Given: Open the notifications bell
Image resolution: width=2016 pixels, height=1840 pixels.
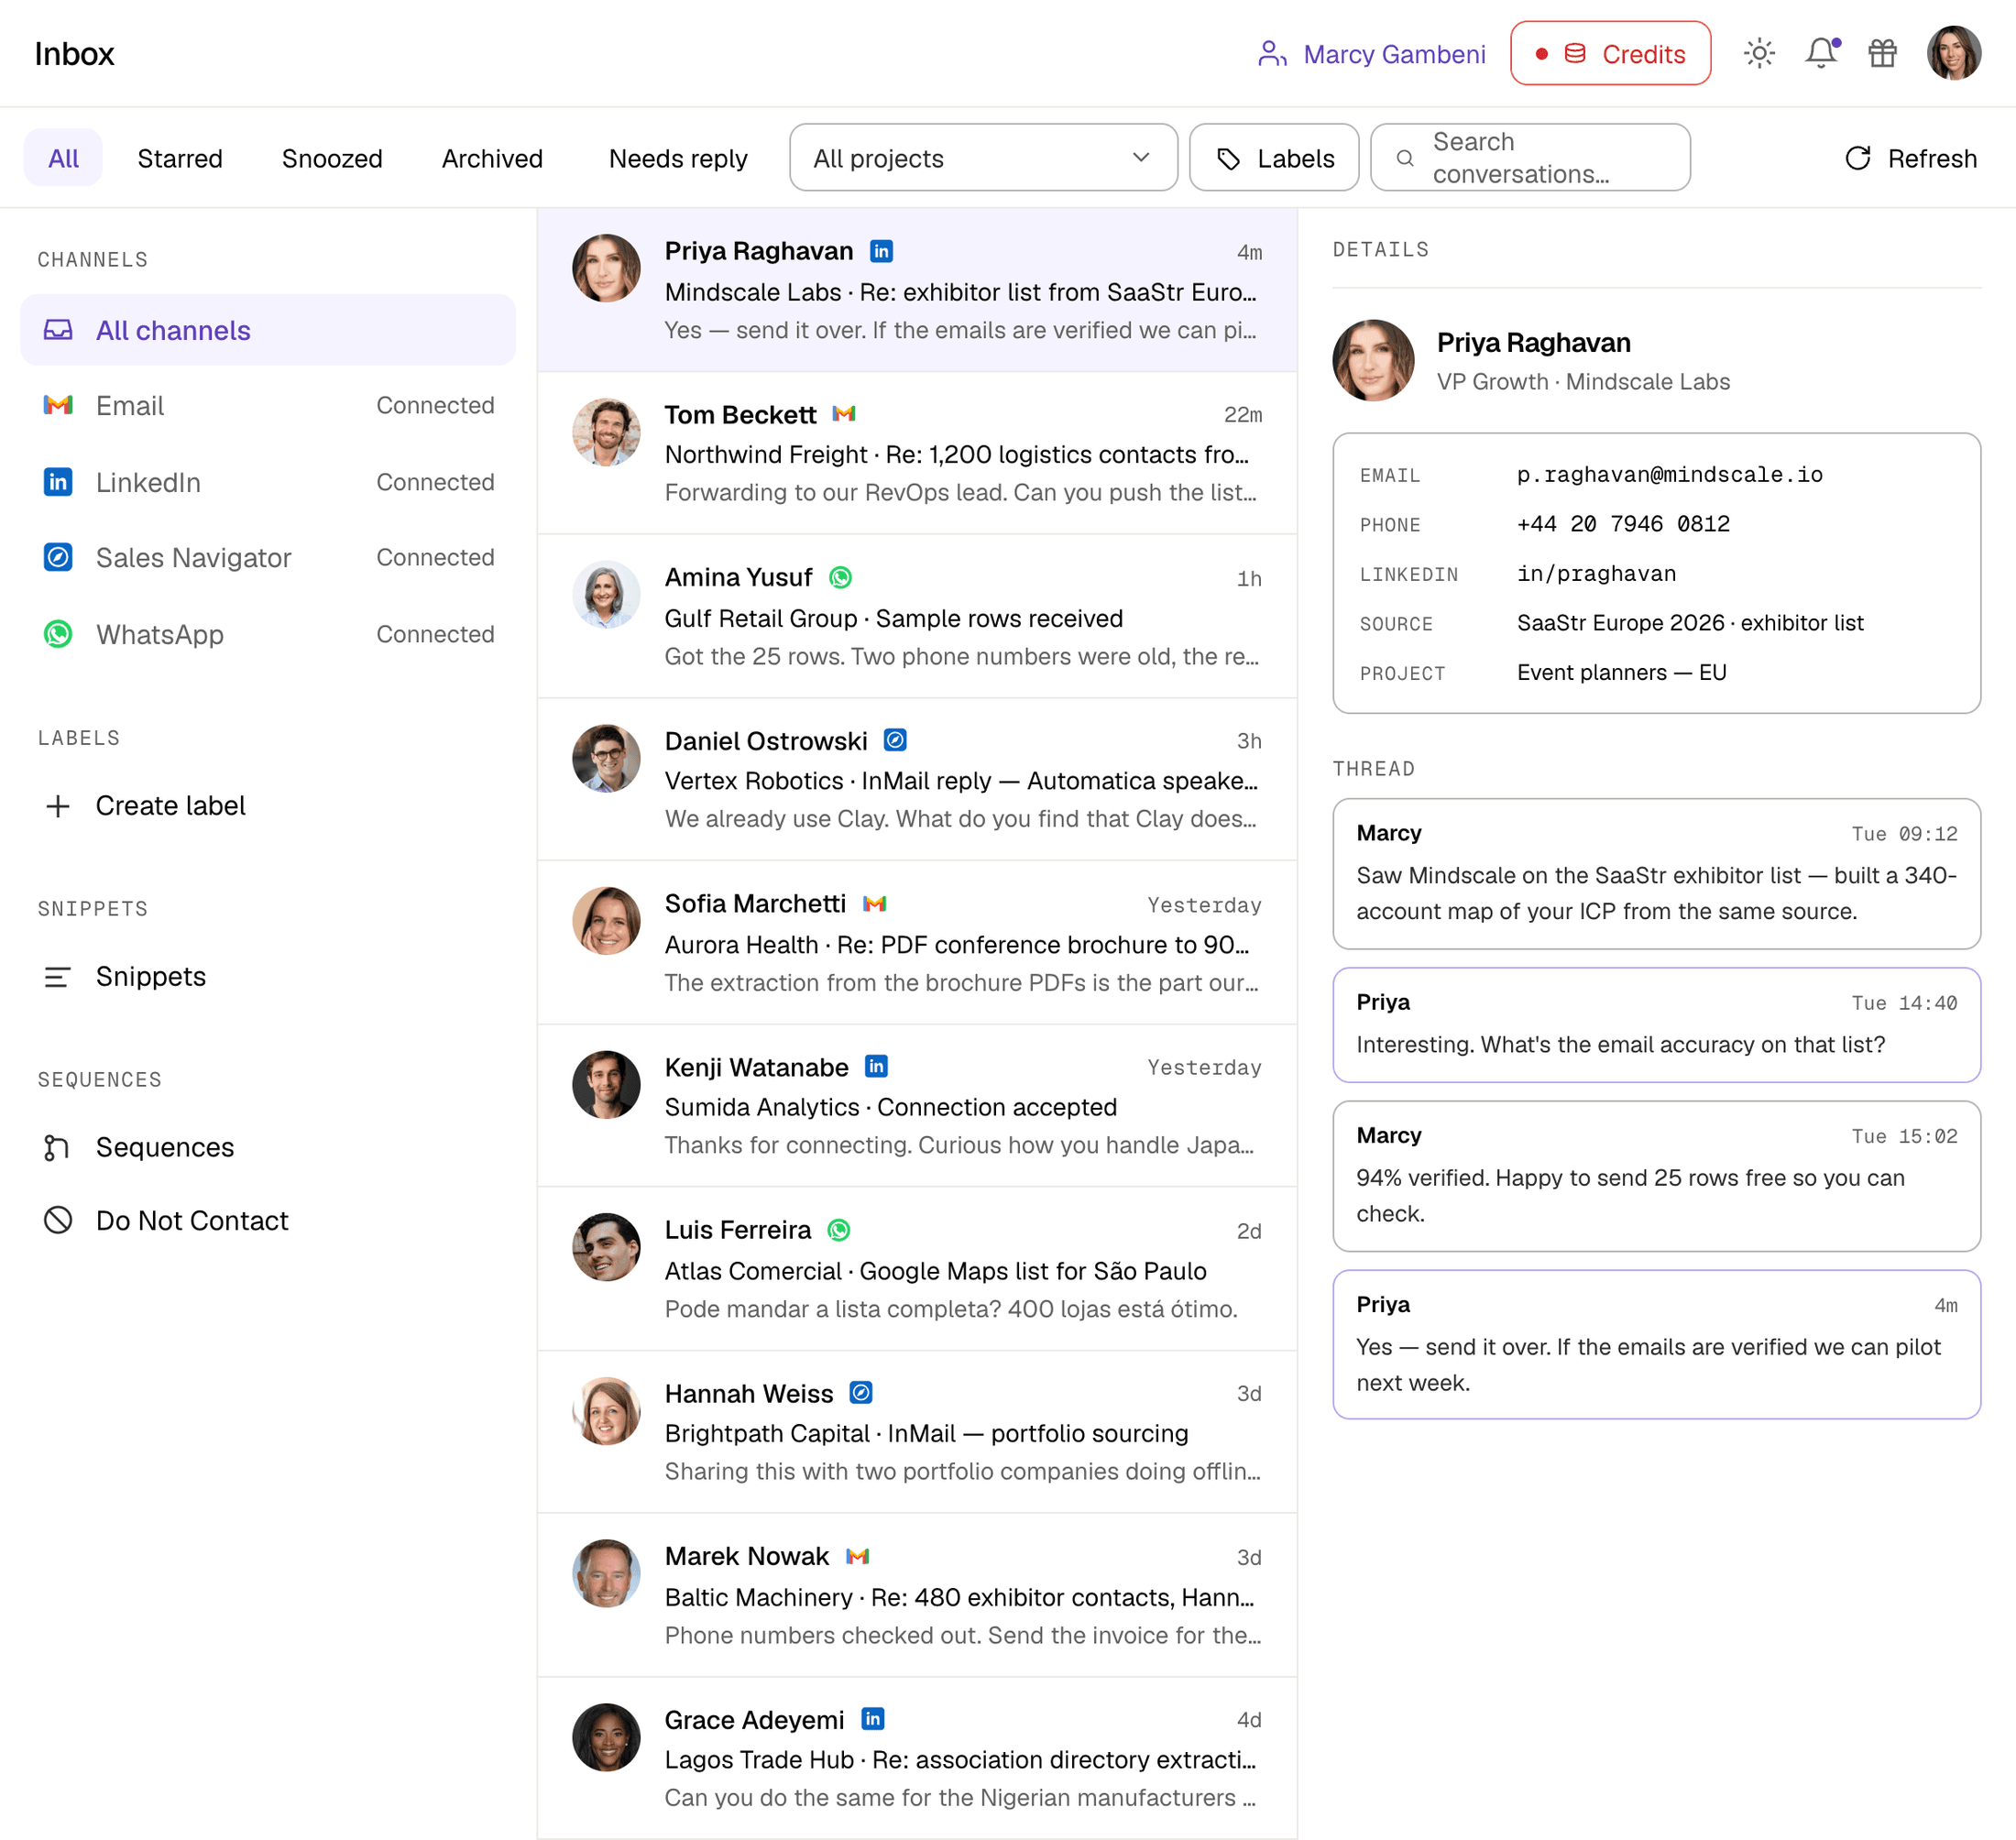Looking at the screenshot, I should [1821, 53].
